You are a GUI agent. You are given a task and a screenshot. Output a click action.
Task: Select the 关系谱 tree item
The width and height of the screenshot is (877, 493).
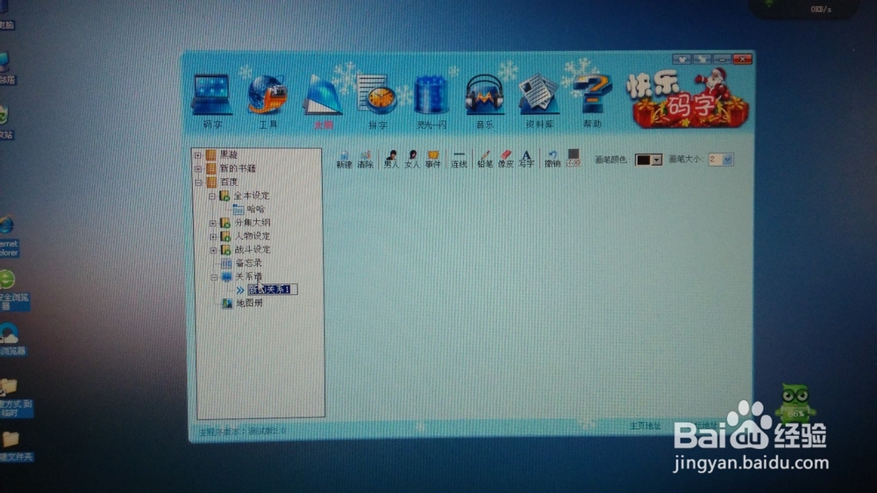[x=249, y=275]
